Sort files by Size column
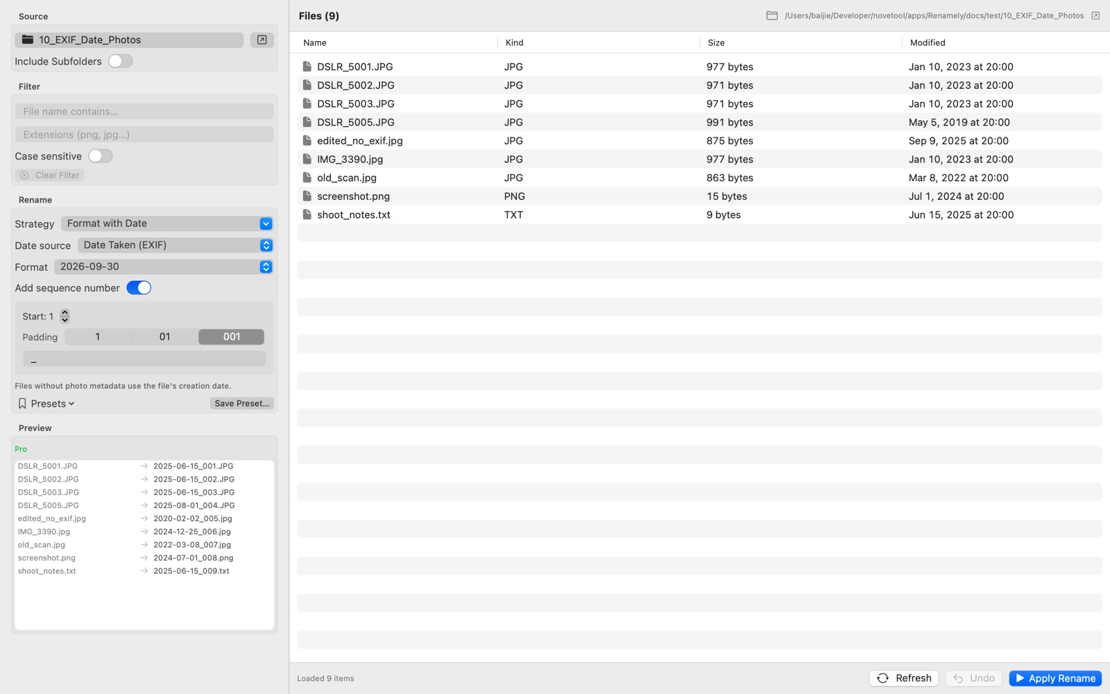Image resolution: width=1110 pixels, height=694 pixels. 716,42
